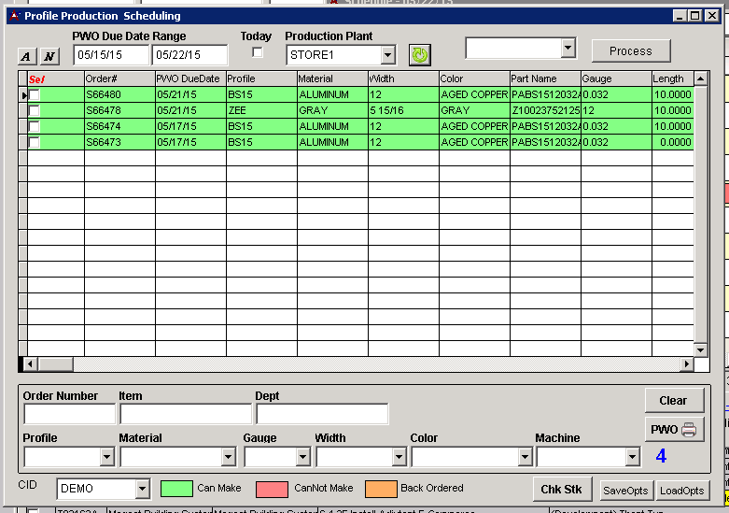Click the PWO DueDate column header
The width and height of the screenshot is (729, 513).
click(190, 79)
